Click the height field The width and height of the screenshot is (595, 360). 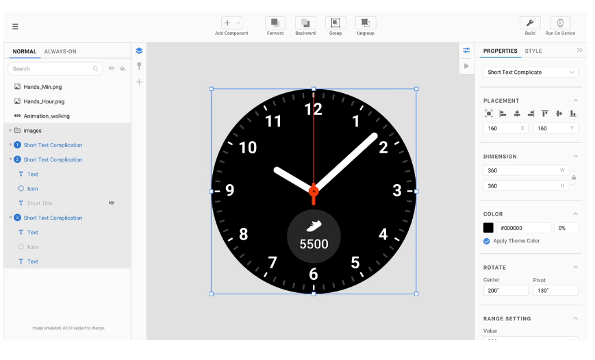526,186
